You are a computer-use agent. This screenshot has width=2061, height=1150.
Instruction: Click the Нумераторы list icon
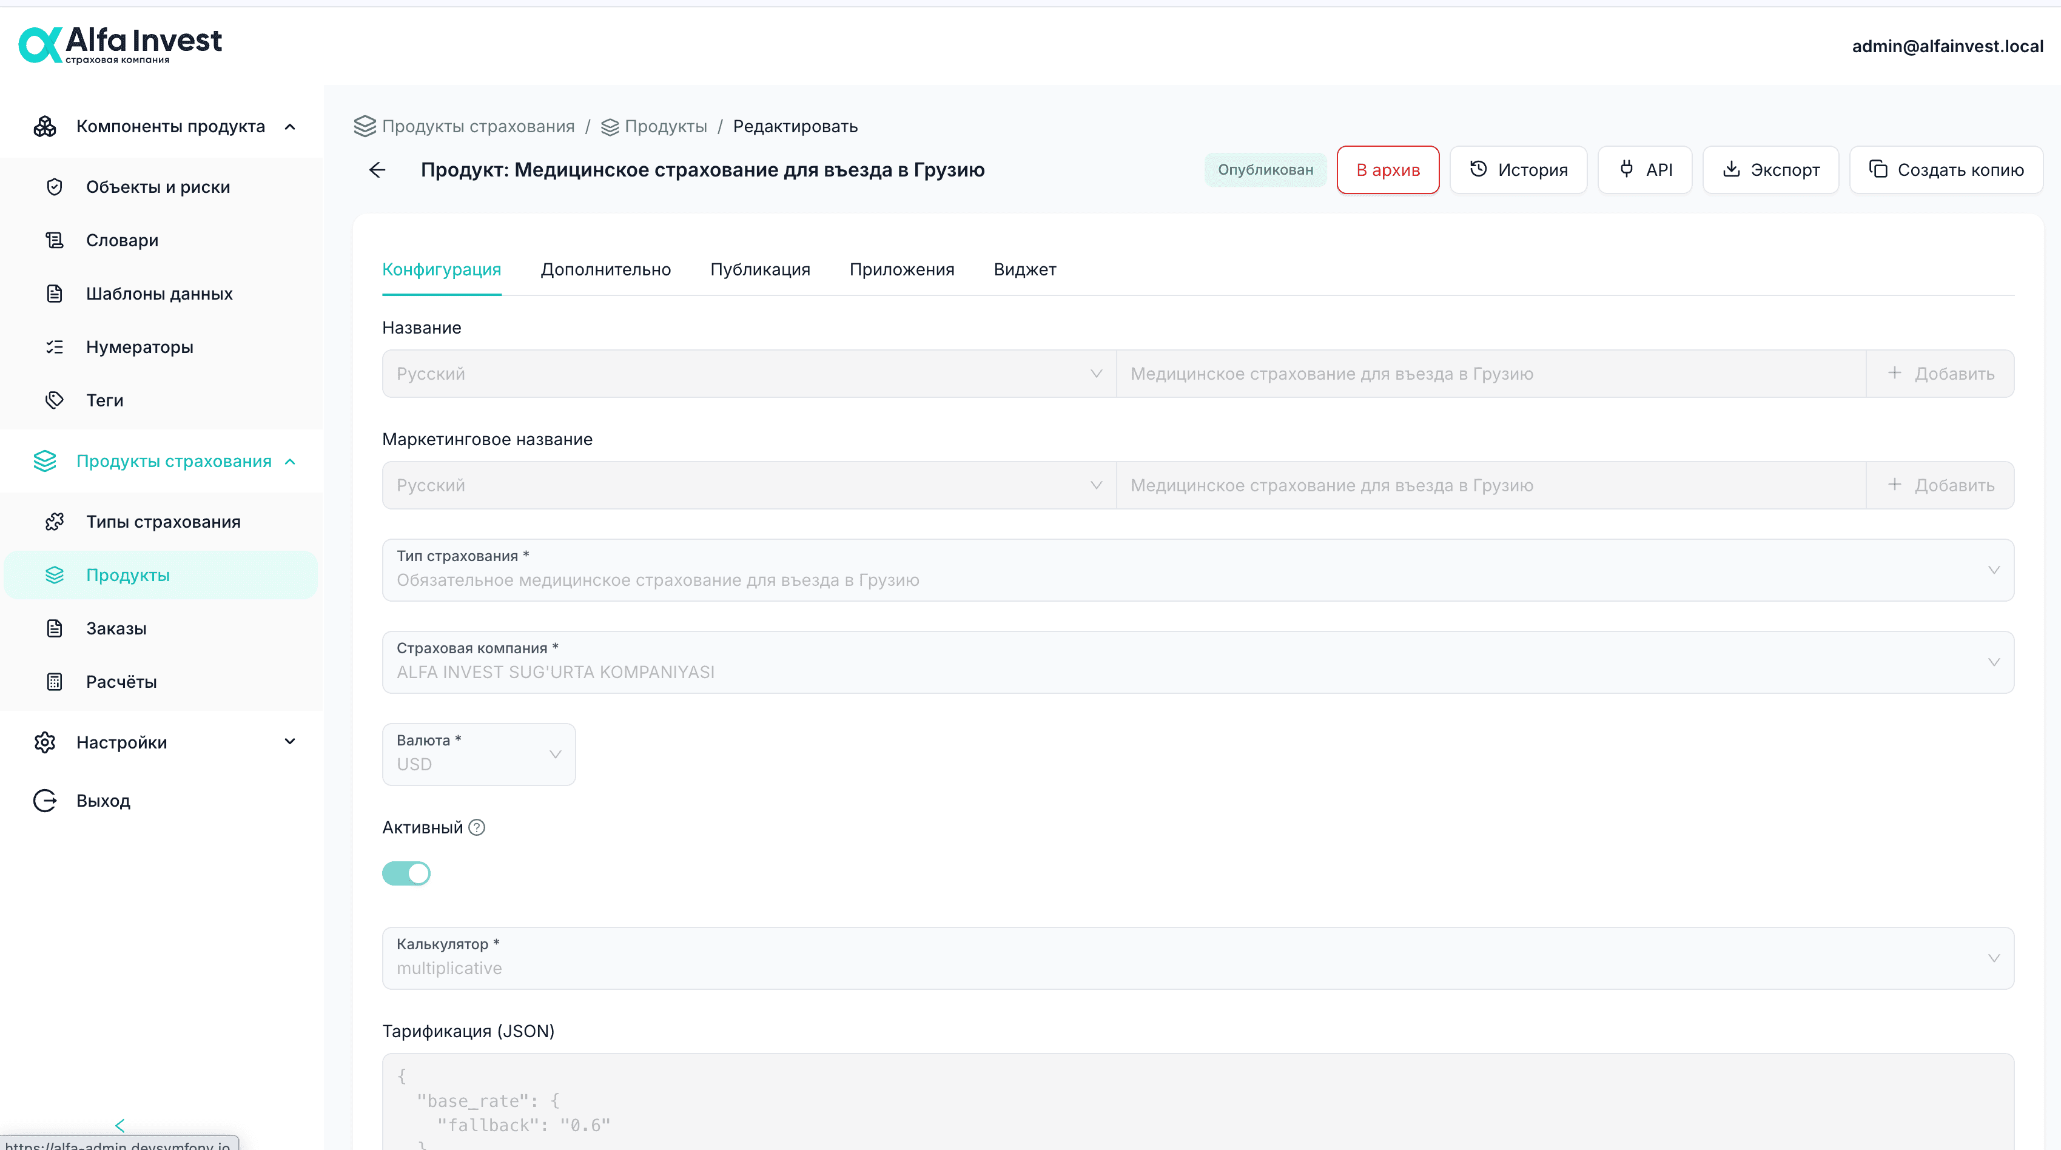coord(55,348)
